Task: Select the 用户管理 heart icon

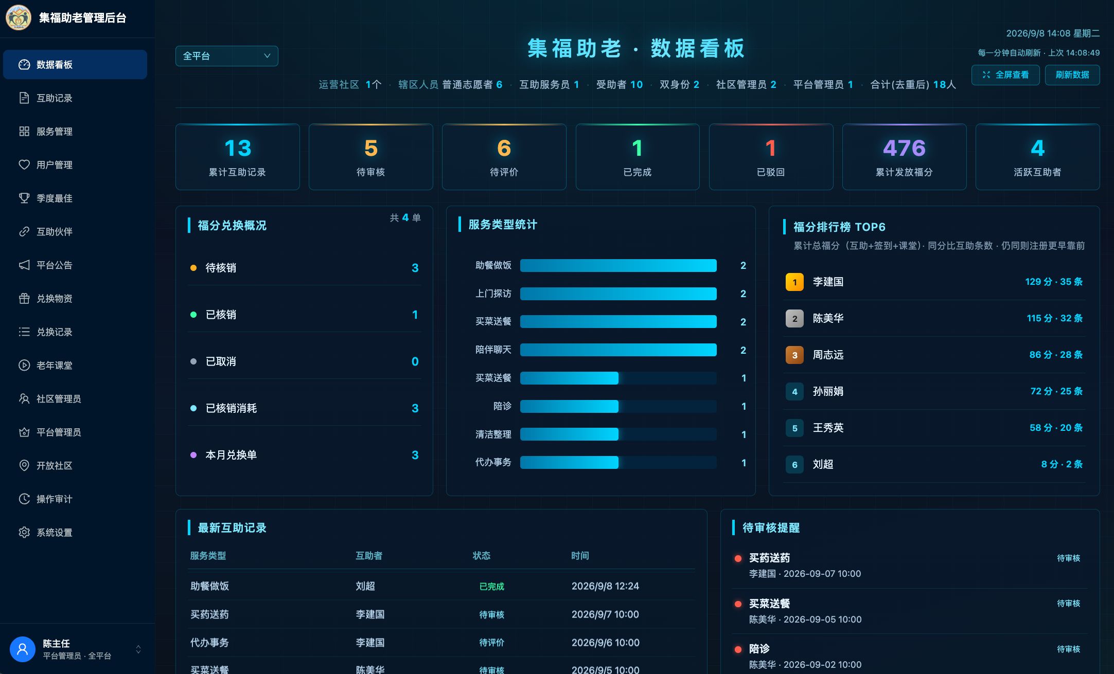Action: 24,165
